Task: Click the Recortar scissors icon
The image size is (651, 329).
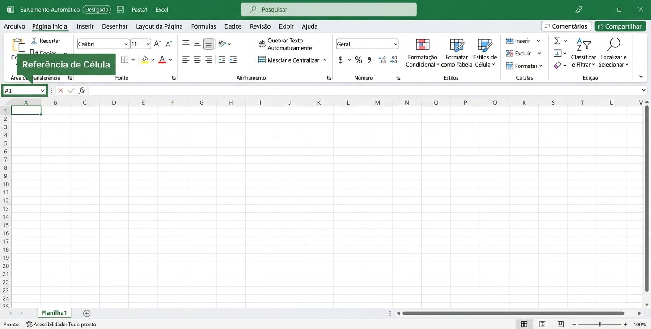Action: coord(34,41)
